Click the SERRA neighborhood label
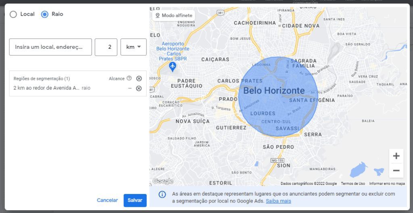 click(x=313, y=134)
